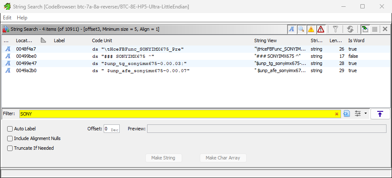Screen dimensions: 392x178
Task: Click the refresh arrows icon
Action: [x=350, y=29]
